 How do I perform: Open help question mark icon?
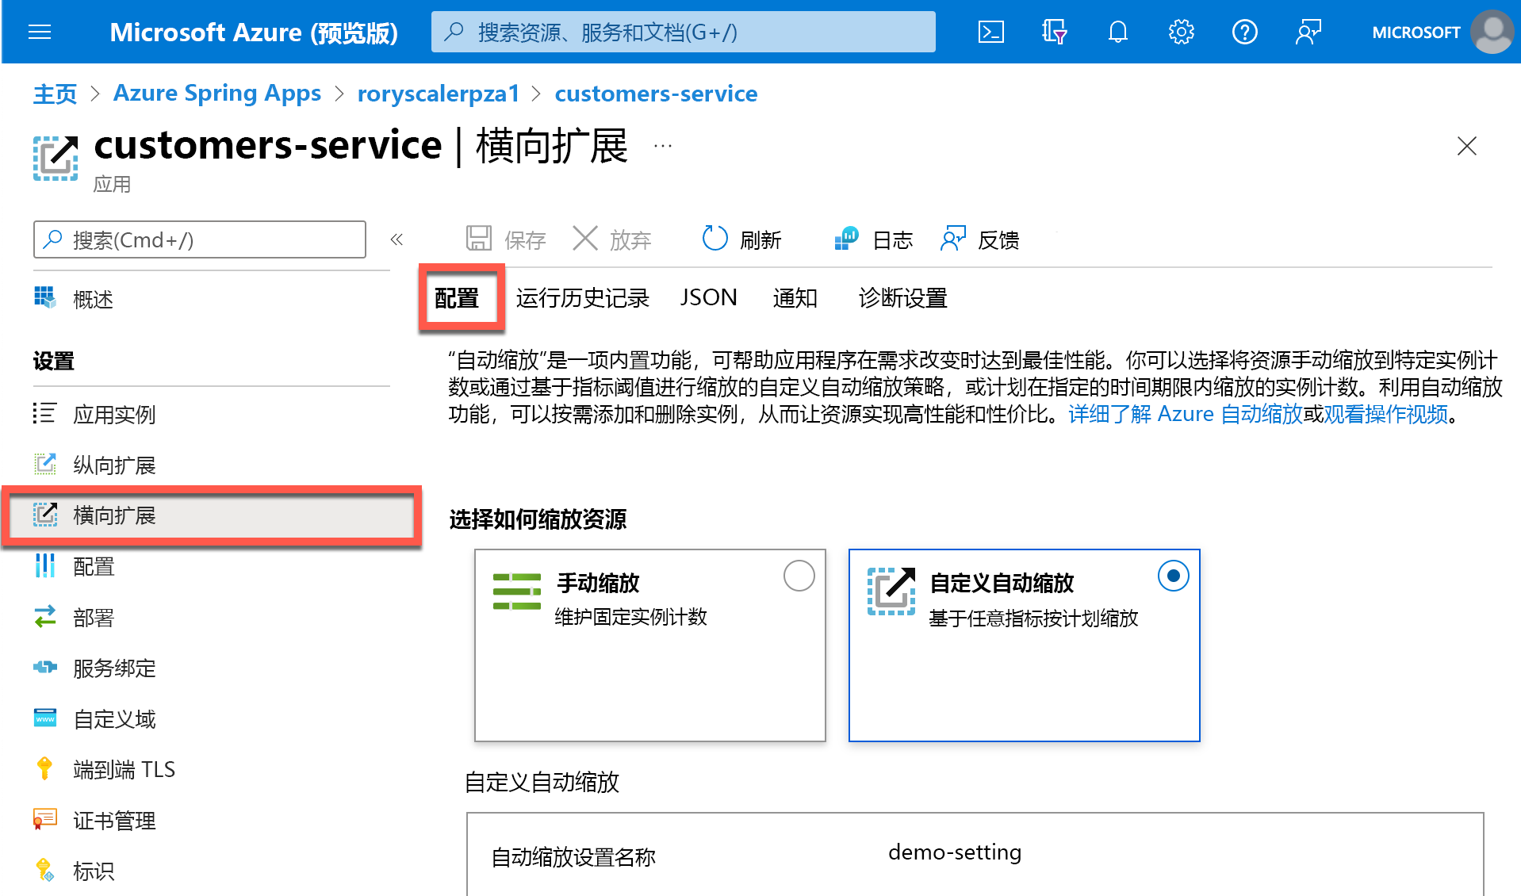[1245, 32]
